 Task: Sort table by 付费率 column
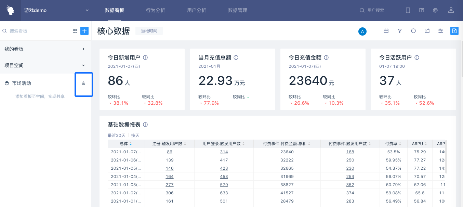tap(393, 144)
